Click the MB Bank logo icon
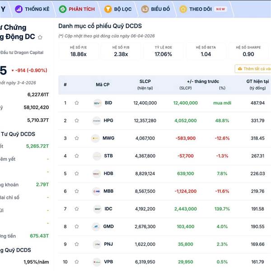Viewport: 271px width, 271px height. click(96, 191)
